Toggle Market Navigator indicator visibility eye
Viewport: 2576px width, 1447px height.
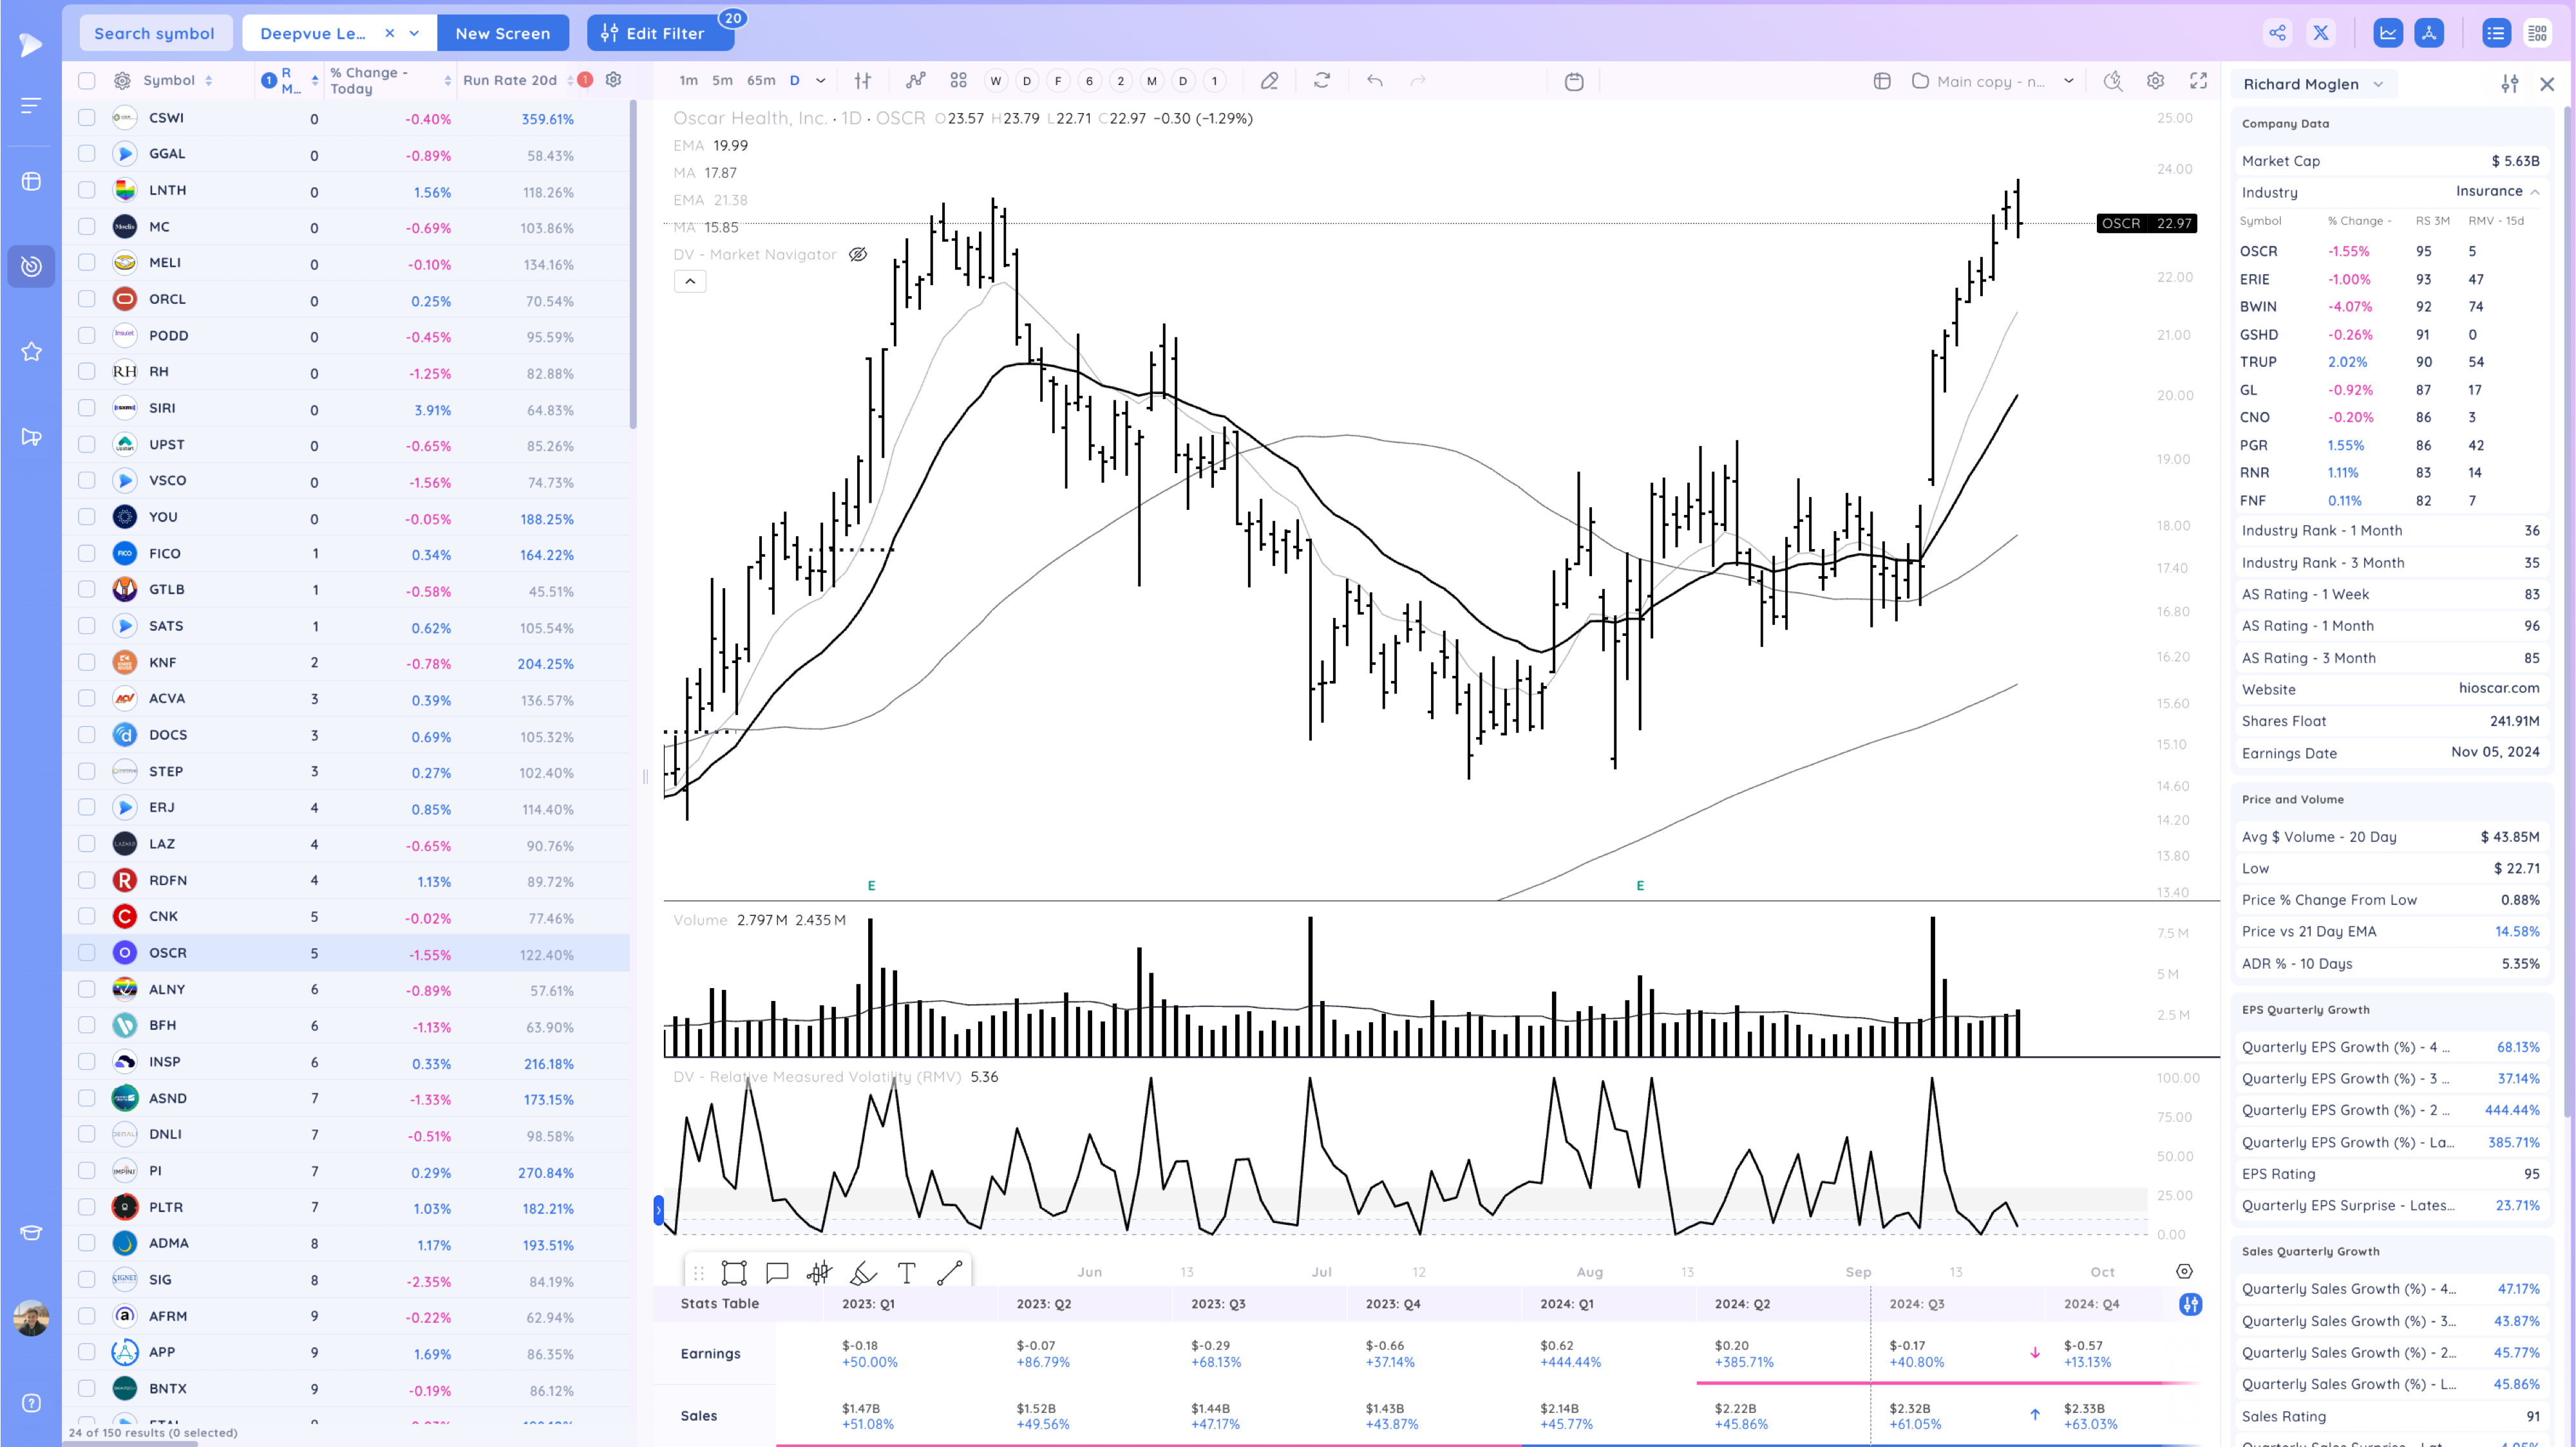[858, 255]
